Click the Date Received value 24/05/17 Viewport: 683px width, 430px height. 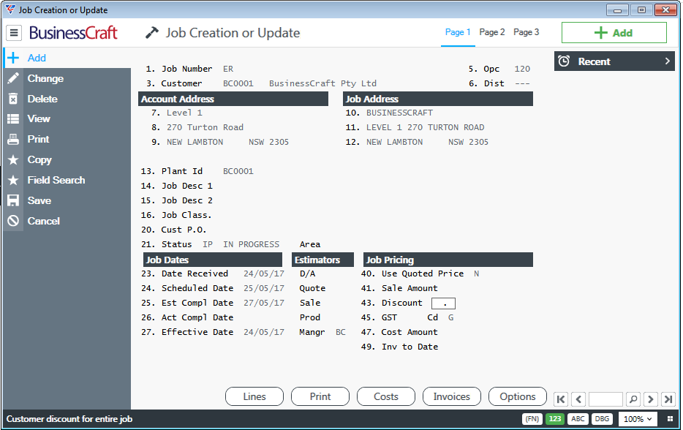pos(264,274)
